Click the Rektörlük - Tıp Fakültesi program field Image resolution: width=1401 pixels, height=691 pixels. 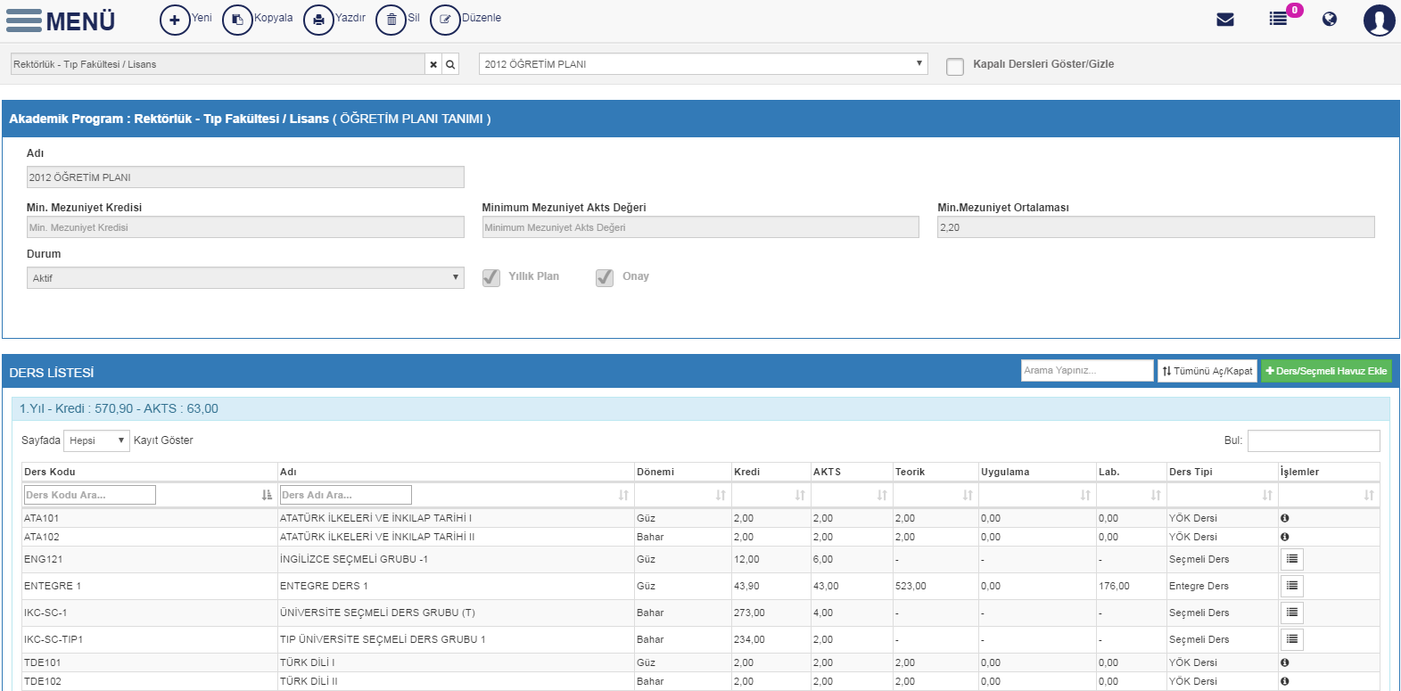click(x=218, y=64)
